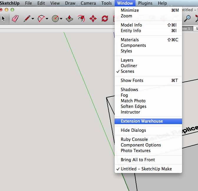The width and height of the screenshot is (198, 191).
Task: Select the pink Eraser tool
Action: coord(15,19)
